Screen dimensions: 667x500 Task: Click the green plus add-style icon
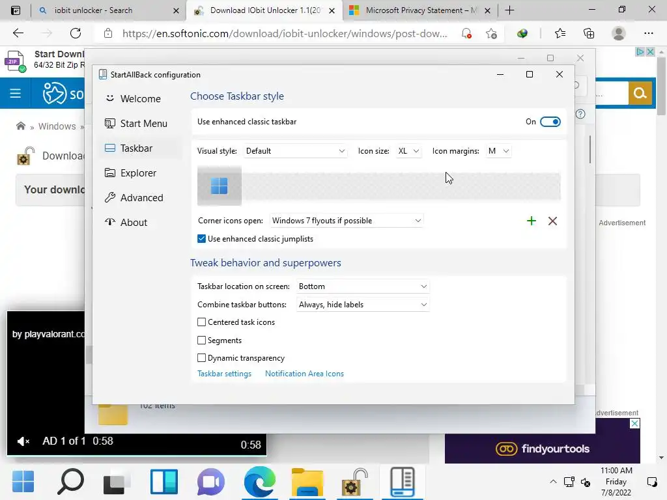tap(532, 221)
